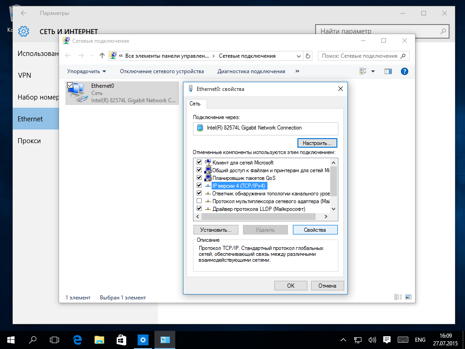
Task: Select VPN in settings sidebar
Action: (x=25, y=75)
